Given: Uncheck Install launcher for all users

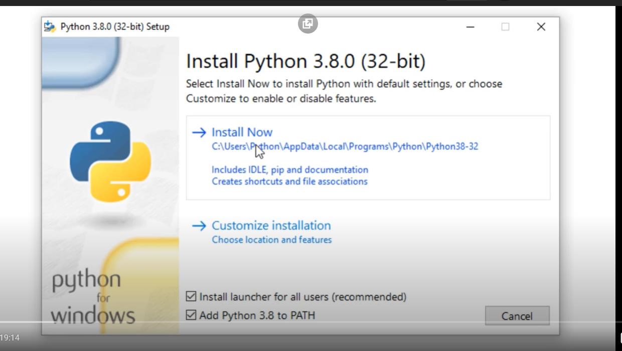Looking at the screenshot, I should 191,296.
